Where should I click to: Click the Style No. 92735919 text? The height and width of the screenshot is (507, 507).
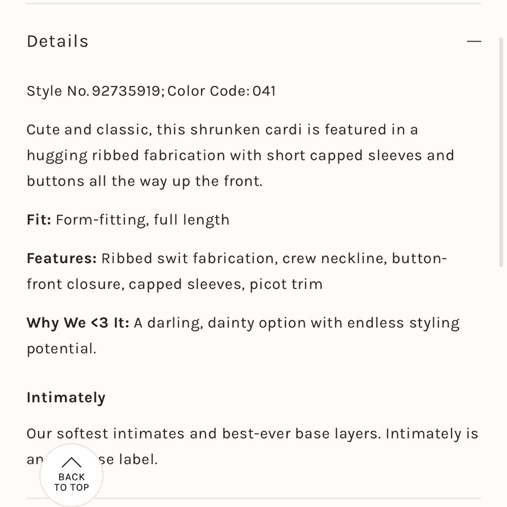(x=94, y=91)
